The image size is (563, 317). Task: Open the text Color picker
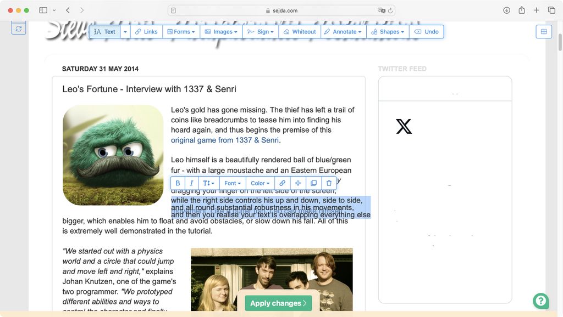pos(260,183)
